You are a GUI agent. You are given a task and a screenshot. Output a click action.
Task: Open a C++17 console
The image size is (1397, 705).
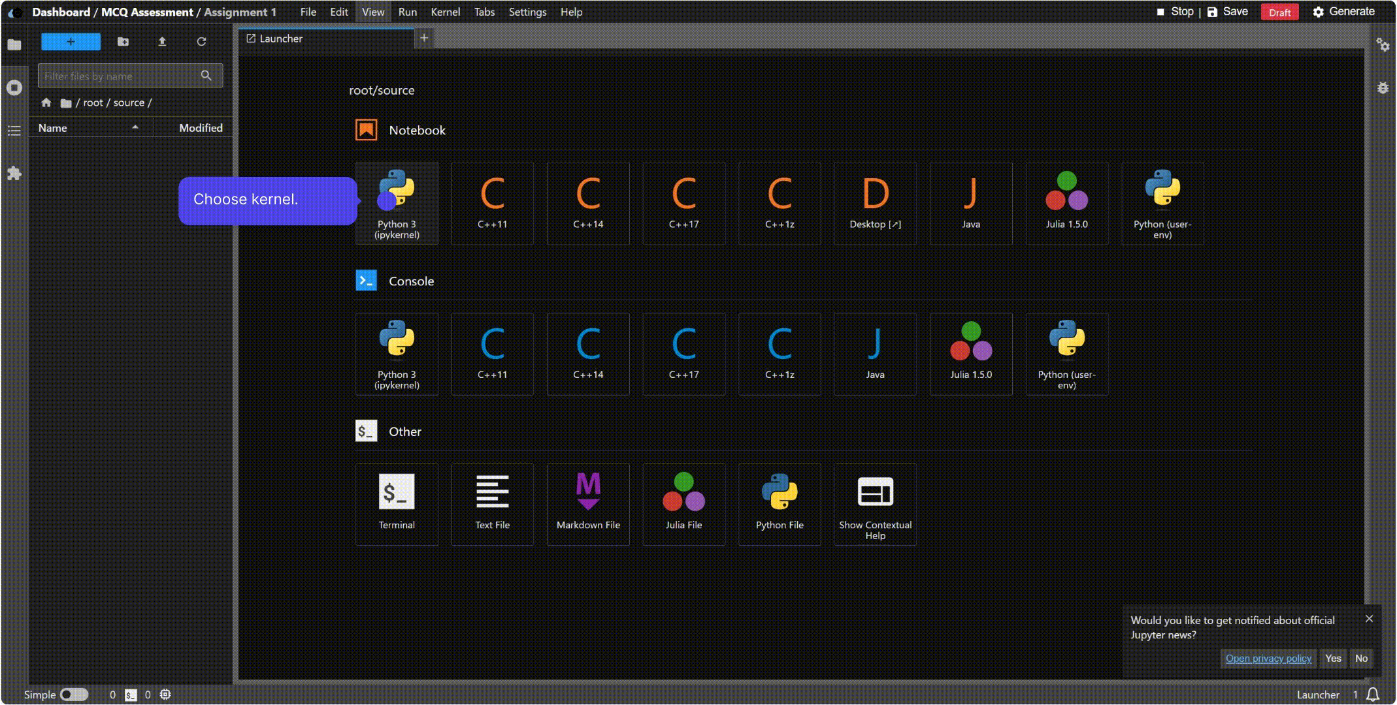pos(683,354)
